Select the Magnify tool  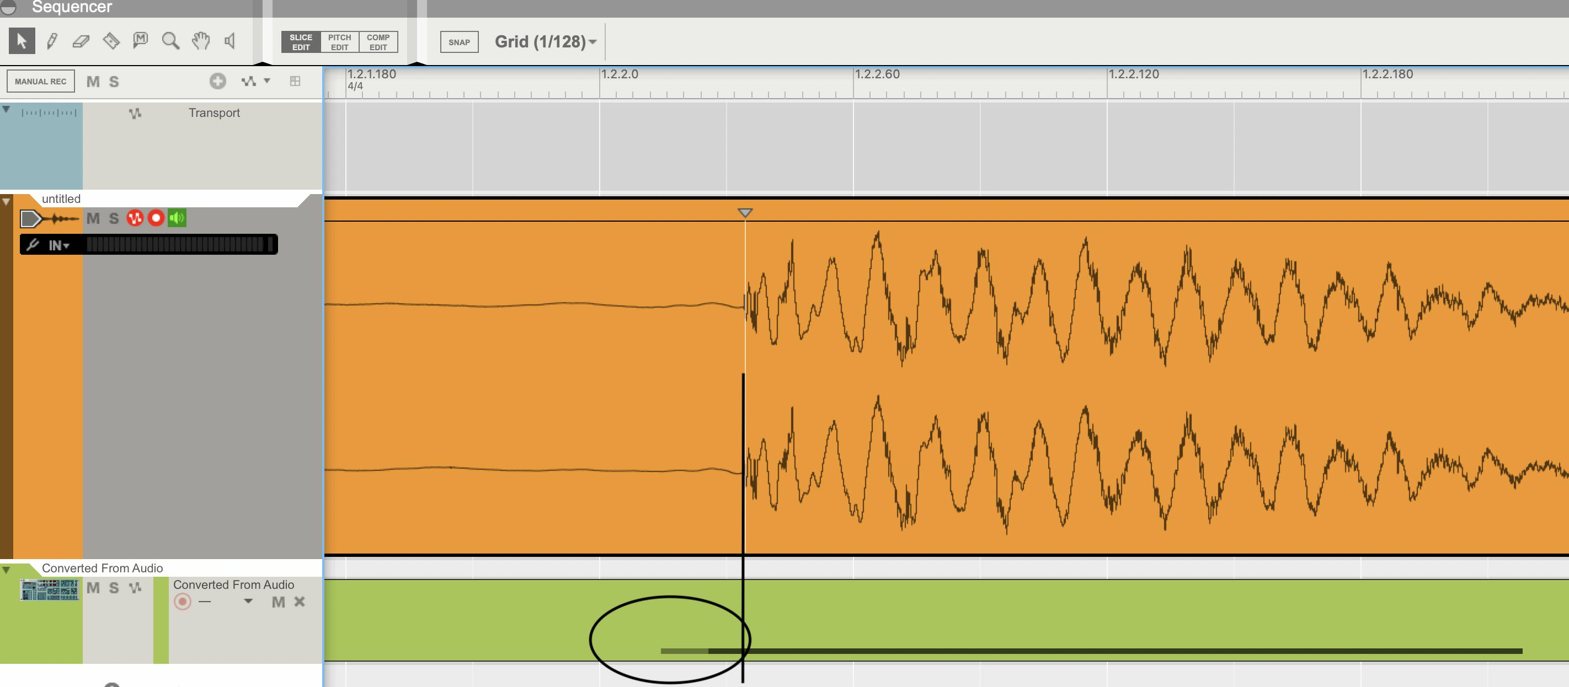point(170,41)
